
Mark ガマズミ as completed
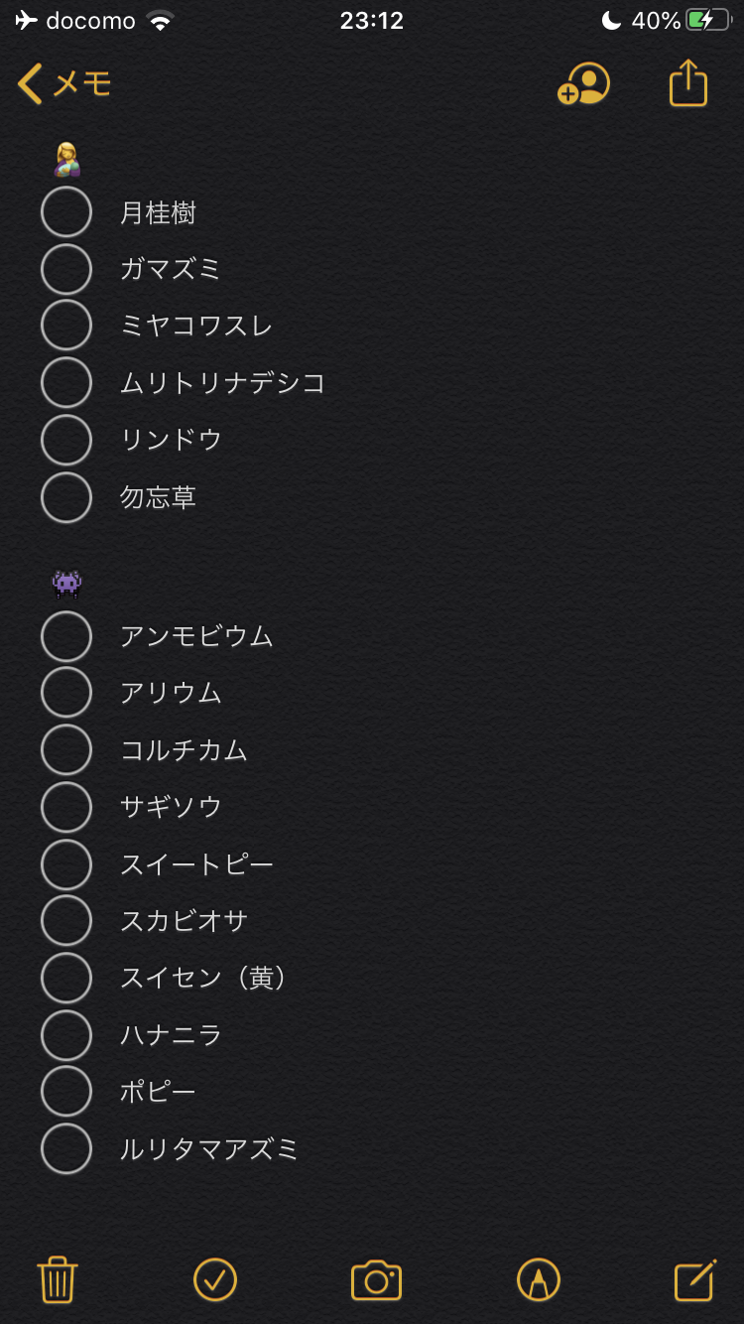[66, 269]
